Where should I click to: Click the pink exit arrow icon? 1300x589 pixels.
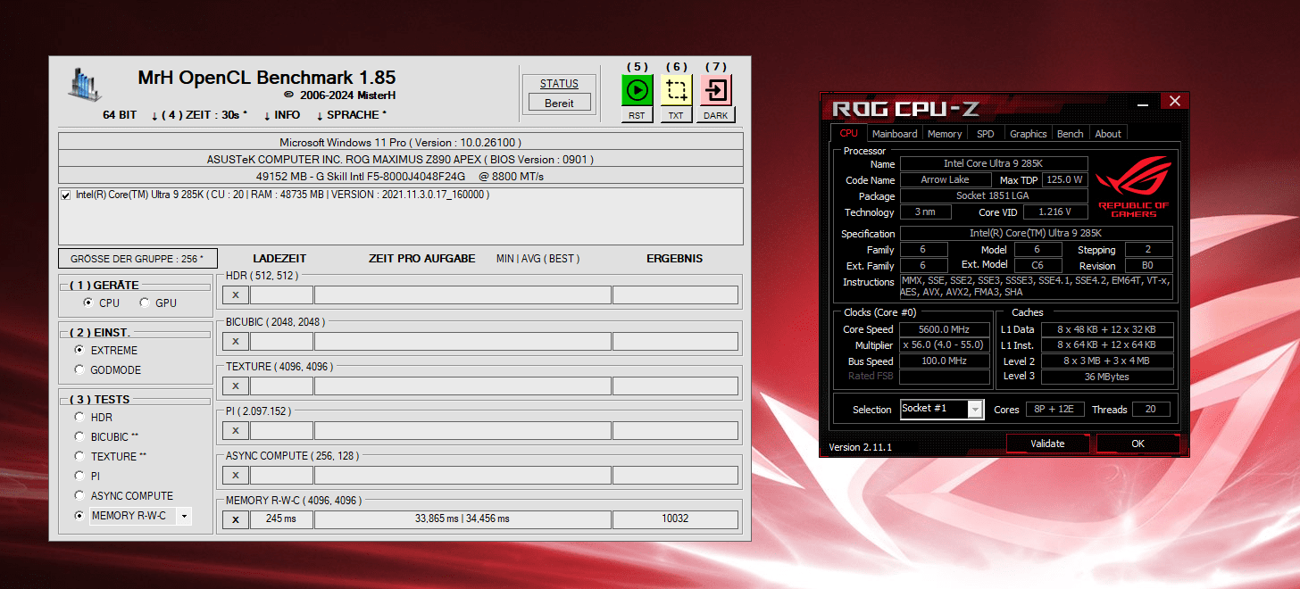(716, 90)
